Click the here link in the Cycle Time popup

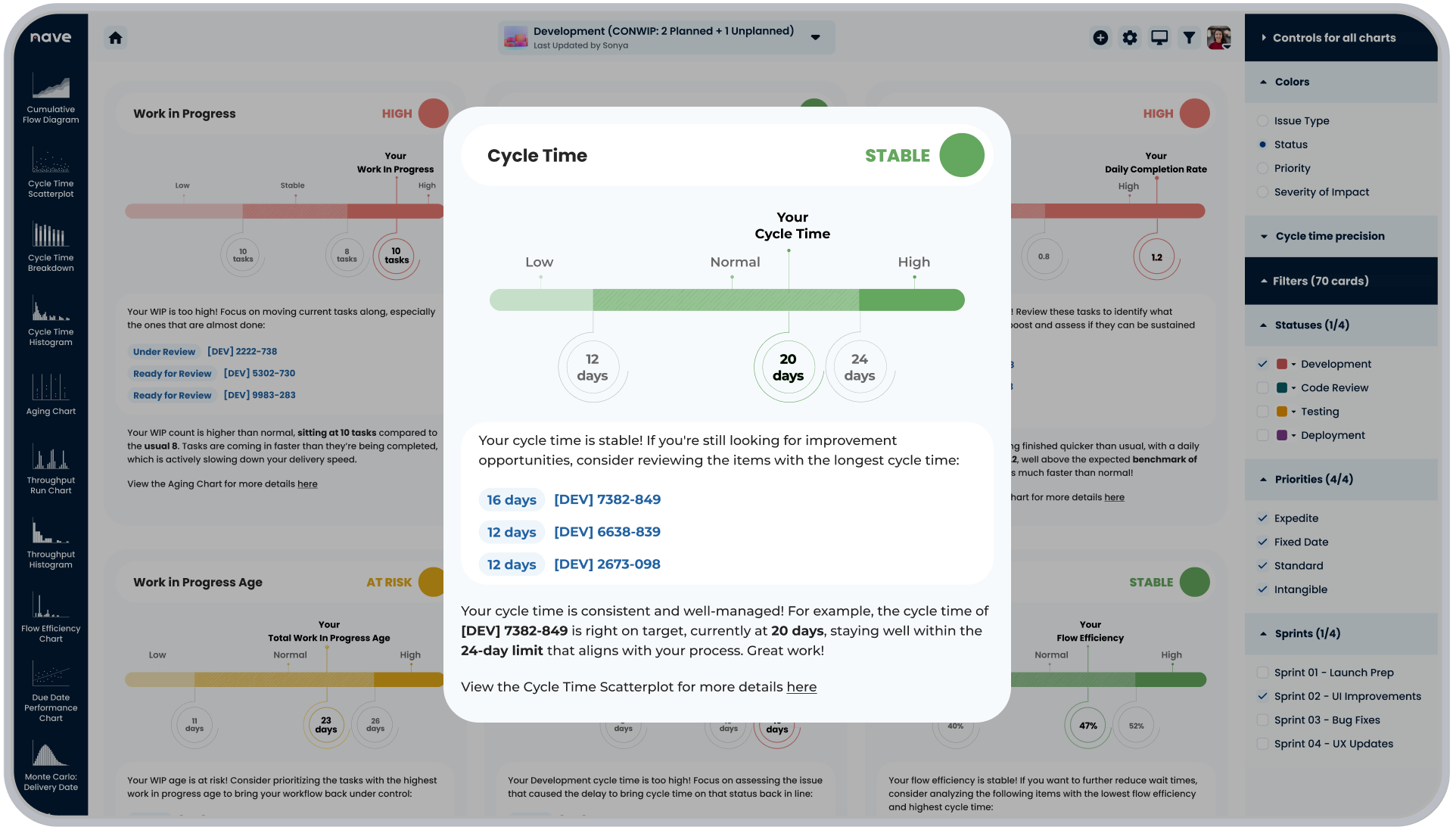[801, 687]
